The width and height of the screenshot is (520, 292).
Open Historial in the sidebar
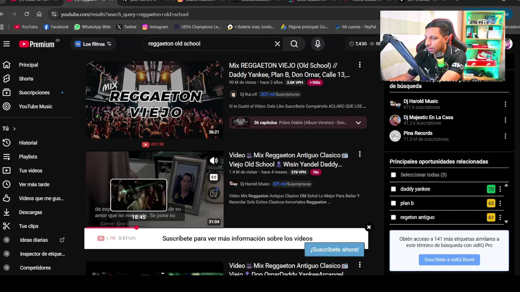pos(28,143)
